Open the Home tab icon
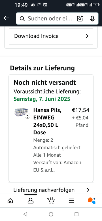 click(x=10, y=201)
